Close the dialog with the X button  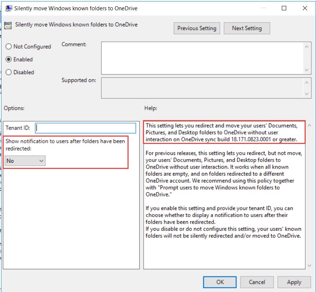(x=305, y=8)
